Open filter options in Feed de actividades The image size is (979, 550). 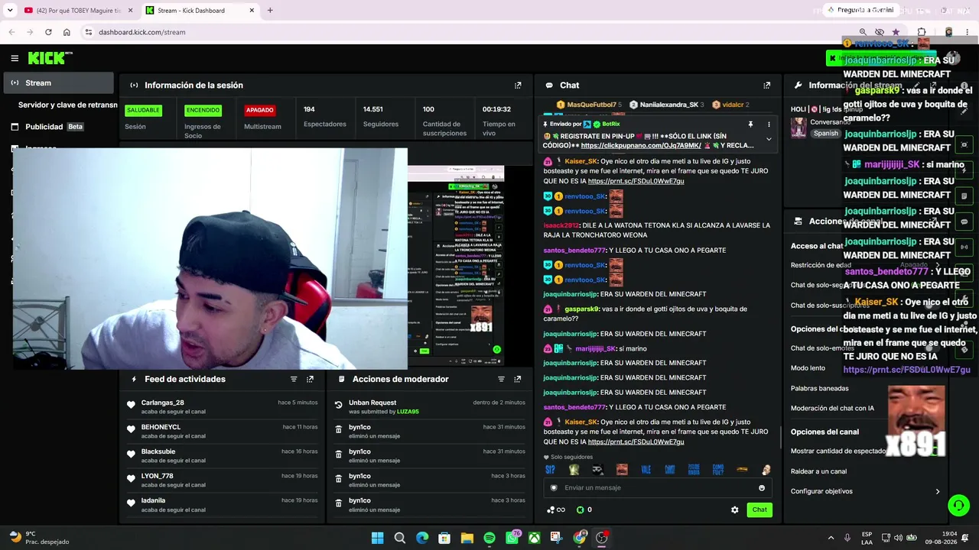pos(294,379)
